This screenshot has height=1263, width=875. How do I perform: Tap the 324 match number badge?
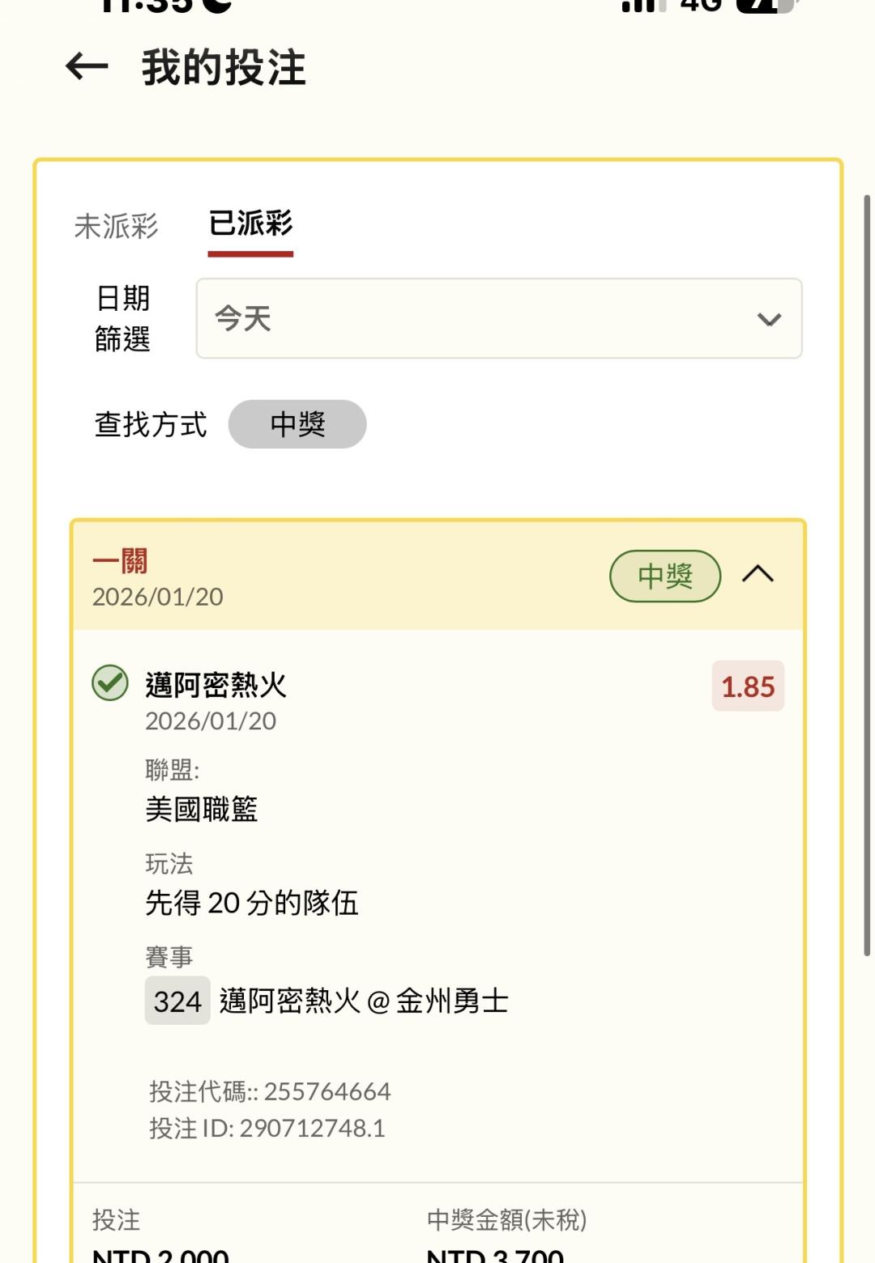pos(177,1001)
